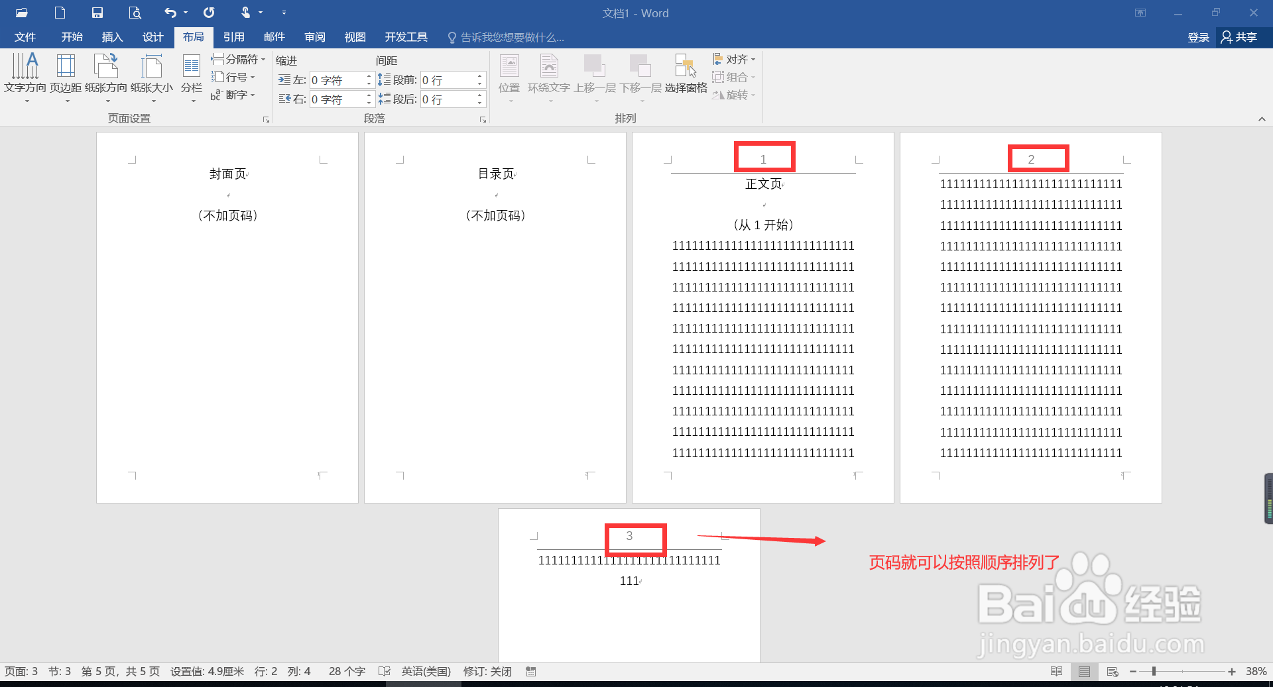This screenshot has width=1273, height=687.
Task: Open the 选择窗格 (Selection Pane)
Action: tap(686, 74)
